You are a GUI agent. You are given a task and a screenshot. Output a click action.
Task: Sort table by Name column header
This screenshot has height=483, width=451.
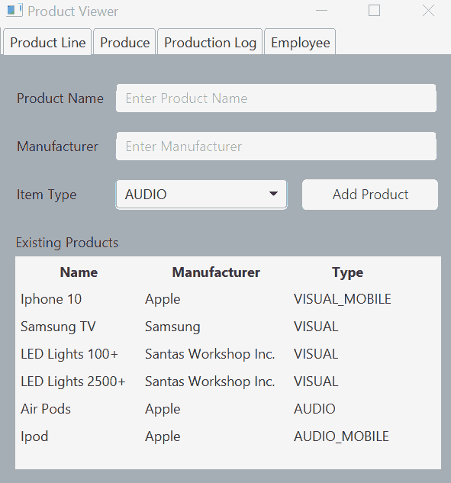click(79, 272)
